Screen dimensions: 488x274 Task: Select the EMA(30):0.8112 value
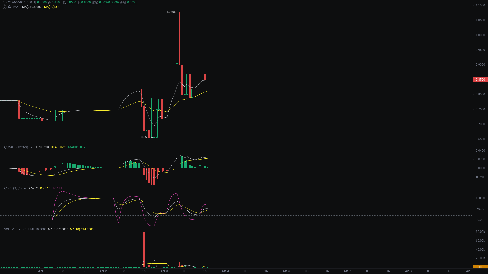tap(53, 7)
